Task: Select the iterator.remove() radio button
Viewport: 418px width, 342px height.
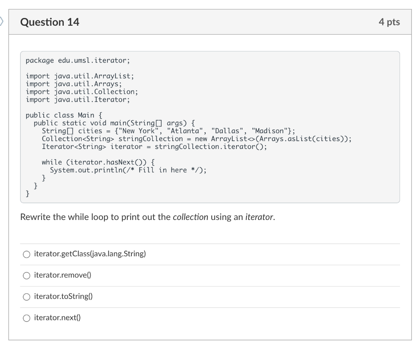Action: [27, 275]
